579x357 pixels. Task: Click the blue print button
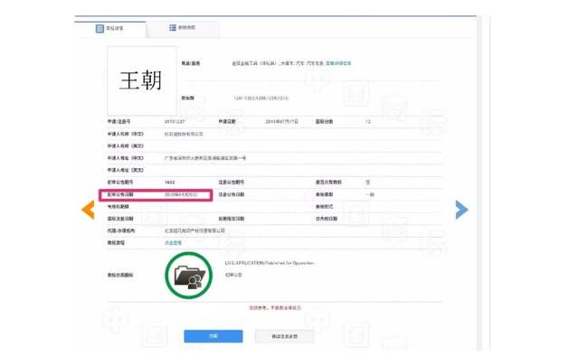click(214, 336)
